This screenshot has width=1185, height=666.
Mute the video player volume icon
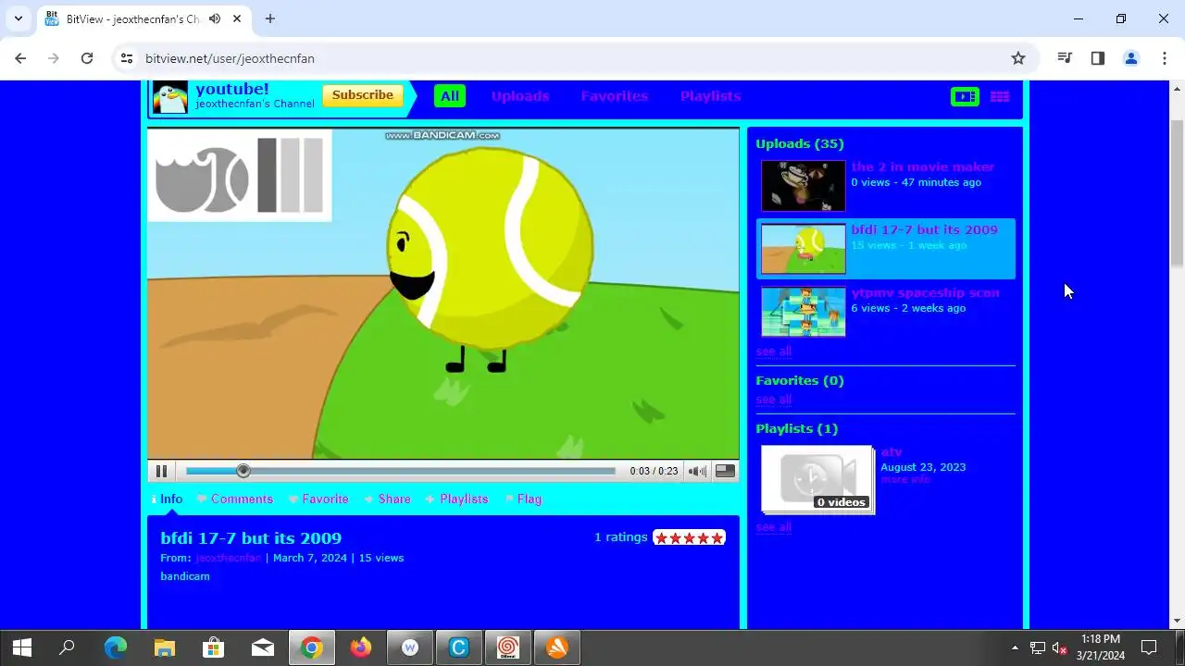tap(697, 471)
